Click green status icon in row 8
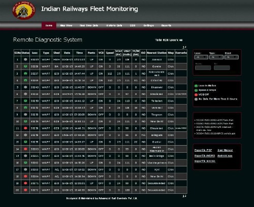The image size is (254, 207). click(25, 108)
